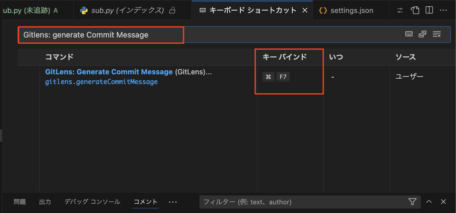Viewport: 456px width, 213px height.
Task: Activate the Record Keys keyboard icon
Action: coord(409,34)
